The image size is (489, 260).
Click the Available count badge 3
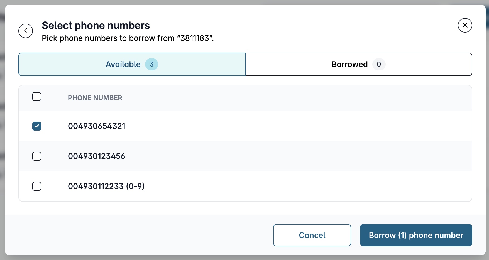(x=152, y=64)
